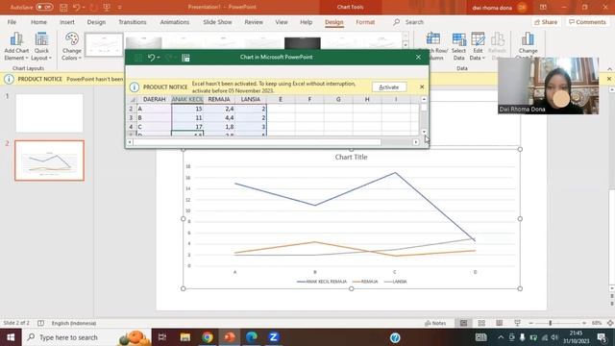Image resolution: width=615 pixels, height=346 pixels.
Task: Open the Change Colors palette dropdown
Action: (x=72, y=46)
